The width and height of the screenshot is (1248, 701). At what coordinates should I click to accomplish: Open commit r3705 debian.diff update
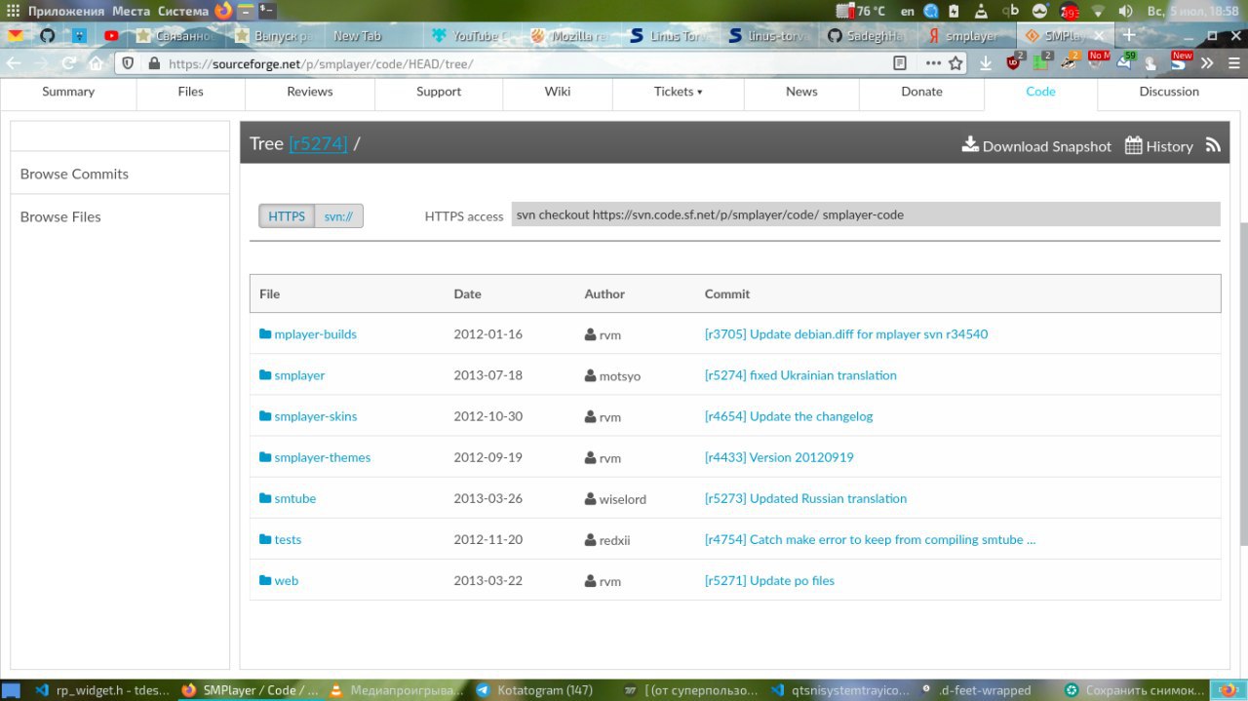(846, 334)
